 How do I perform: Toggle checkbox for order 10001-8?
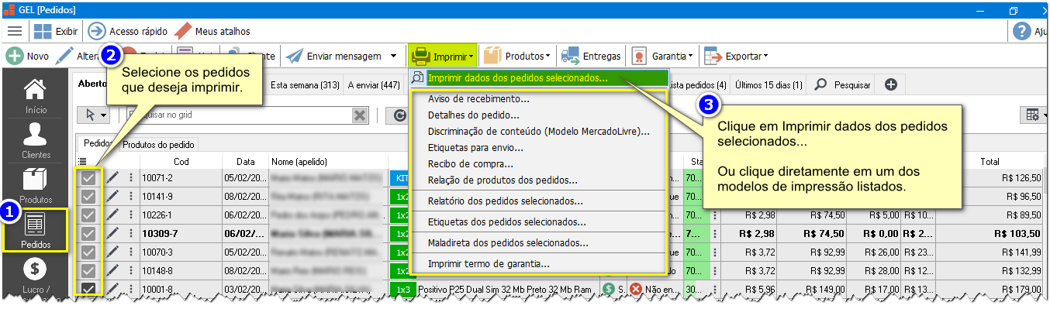pyautogui.click(x=88, y=288)
